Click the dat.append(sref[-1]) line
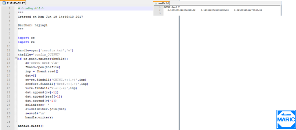The image size is (296, 130). pos(44,97)
